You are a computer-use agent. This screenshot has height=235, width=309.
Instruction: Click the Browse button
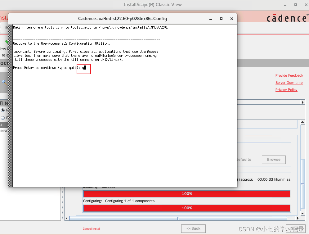click(274, 160)
